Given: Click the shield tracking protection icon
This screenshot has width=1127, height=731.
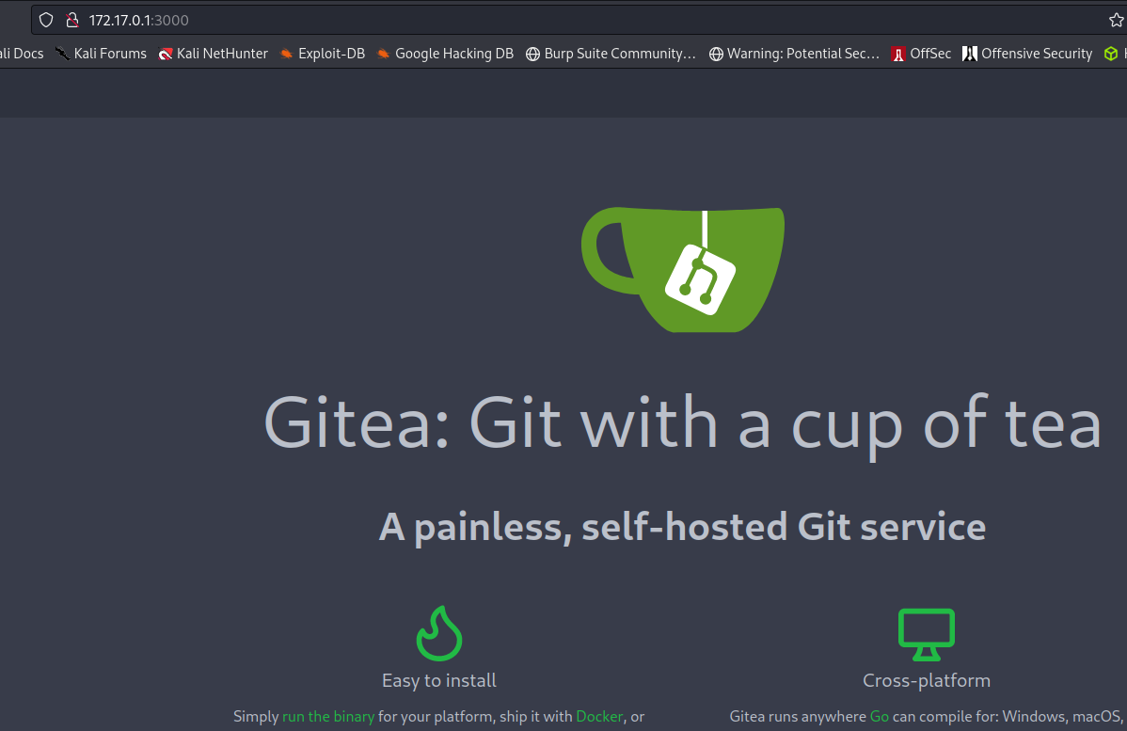Looking at the screenshot, I should [46, 20].
